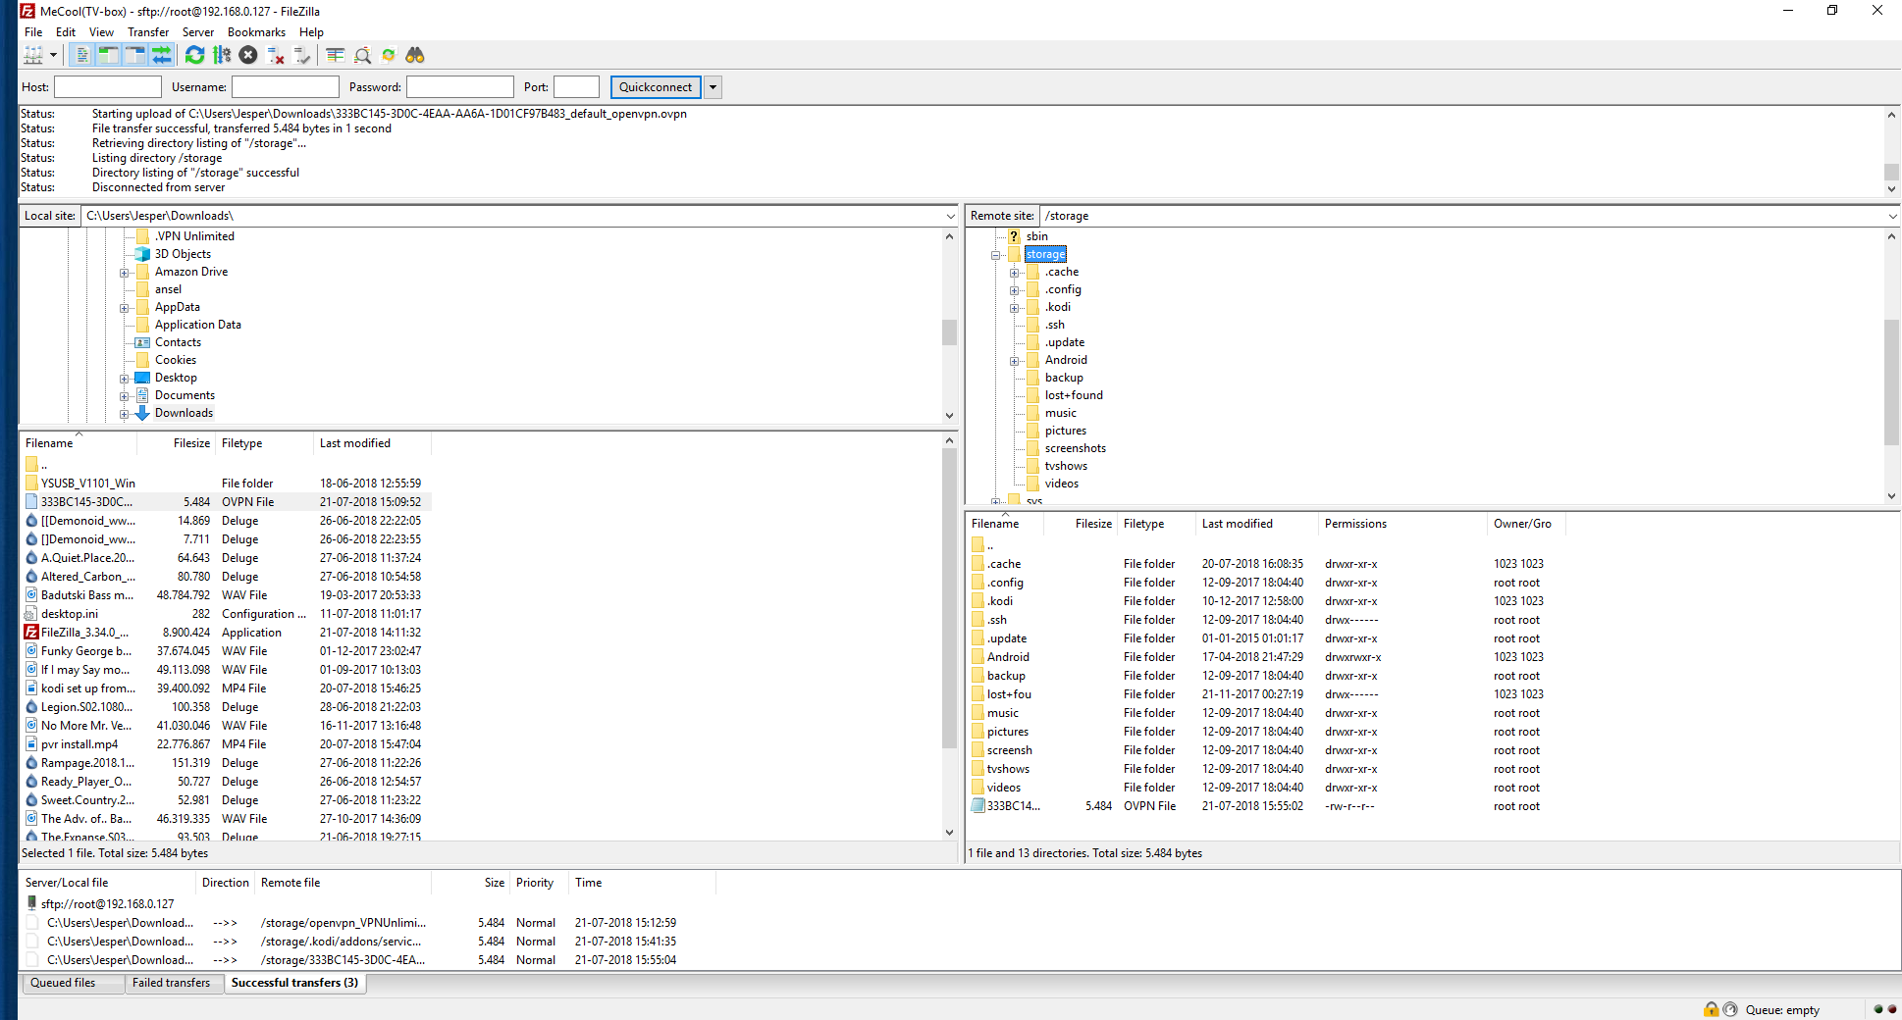This screenshot has width=1902, height=1020.
Task: Expand the Amazon Drive local folder
Action: coord(125,273)
